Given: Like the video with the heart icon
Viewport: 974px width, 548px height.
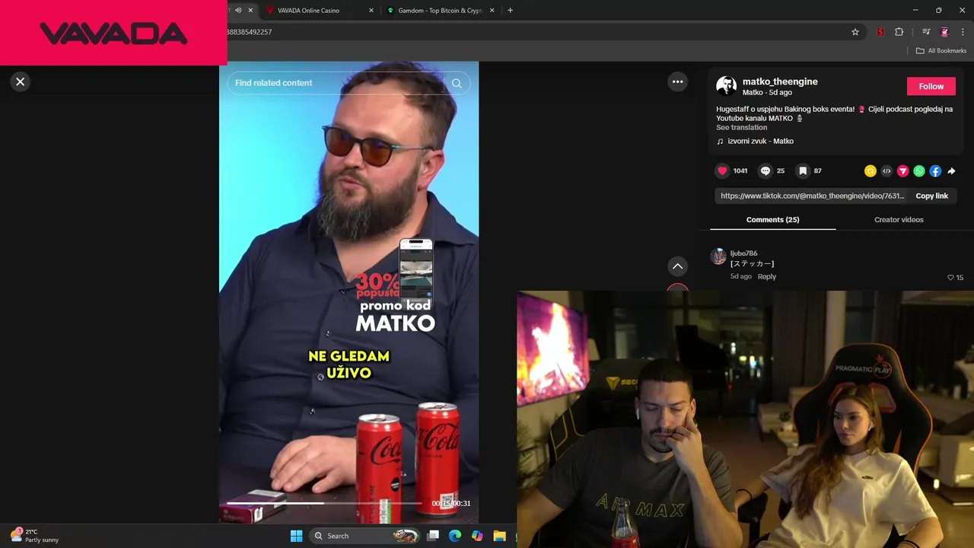Looking at the screenshot, I should 722,171.
